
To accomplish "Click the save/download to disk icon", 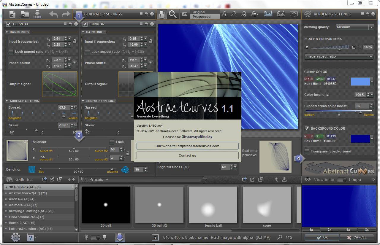I will pyautogui.click(x=37, y=14).
